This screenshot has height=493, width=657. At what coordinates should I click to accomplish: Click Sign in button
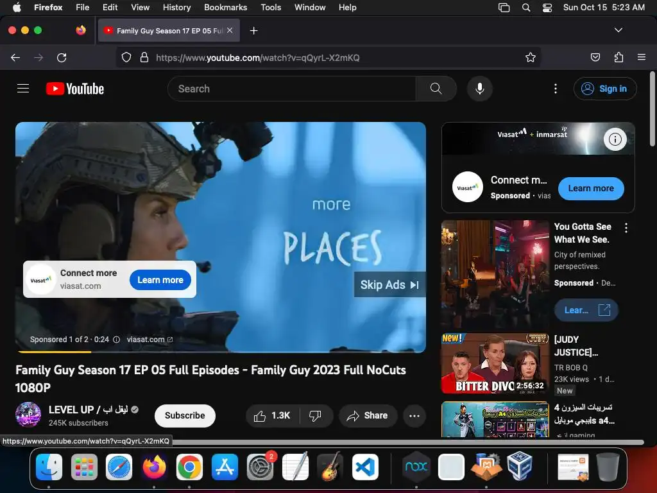click(x=604, y=89)
